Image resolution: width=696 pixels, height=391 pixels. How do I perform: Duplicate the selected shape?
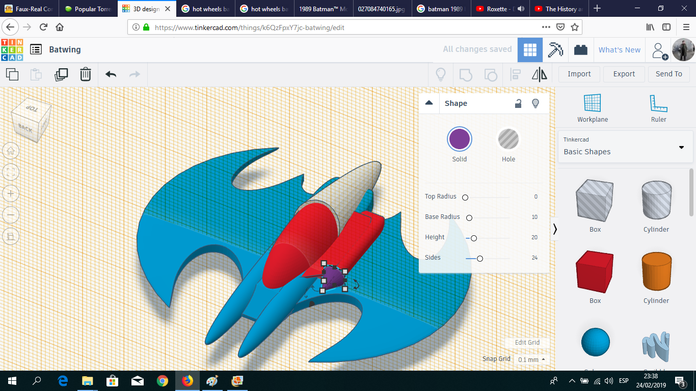(61, 74)
